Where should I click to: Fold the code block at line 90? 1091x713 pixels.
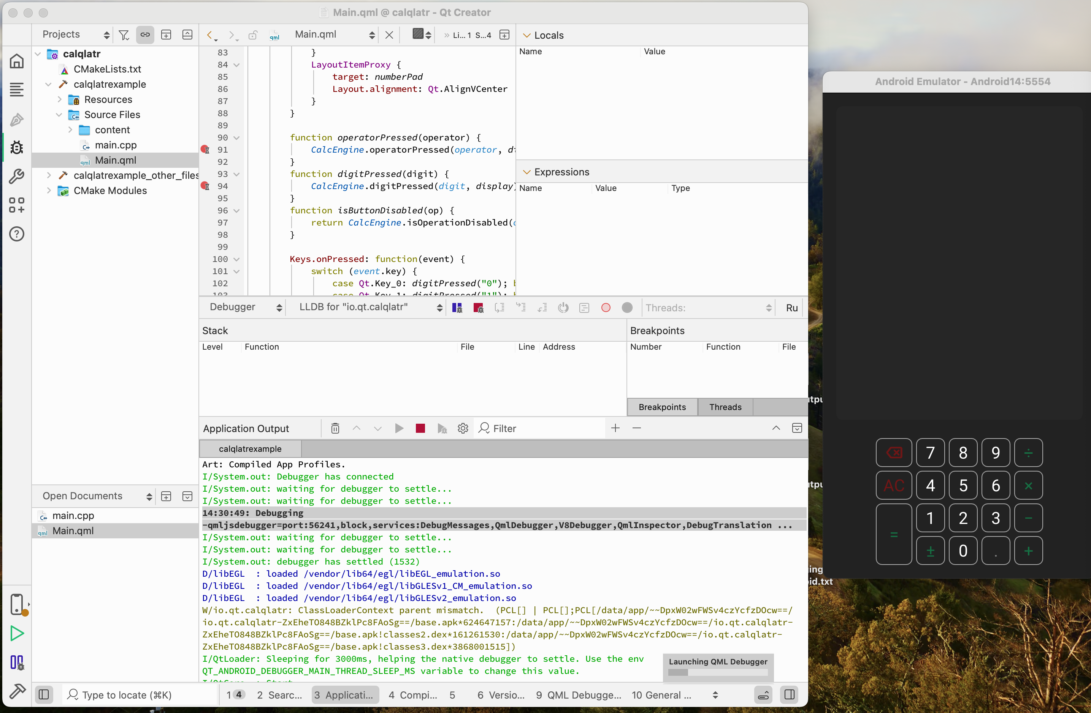click(236, 138)
